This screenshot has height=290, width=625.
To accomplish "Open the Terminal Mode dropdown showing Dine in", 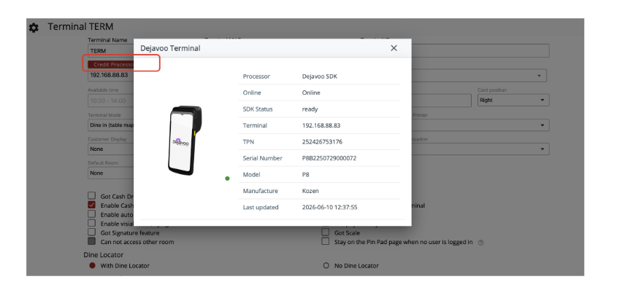I will point(111,125).
